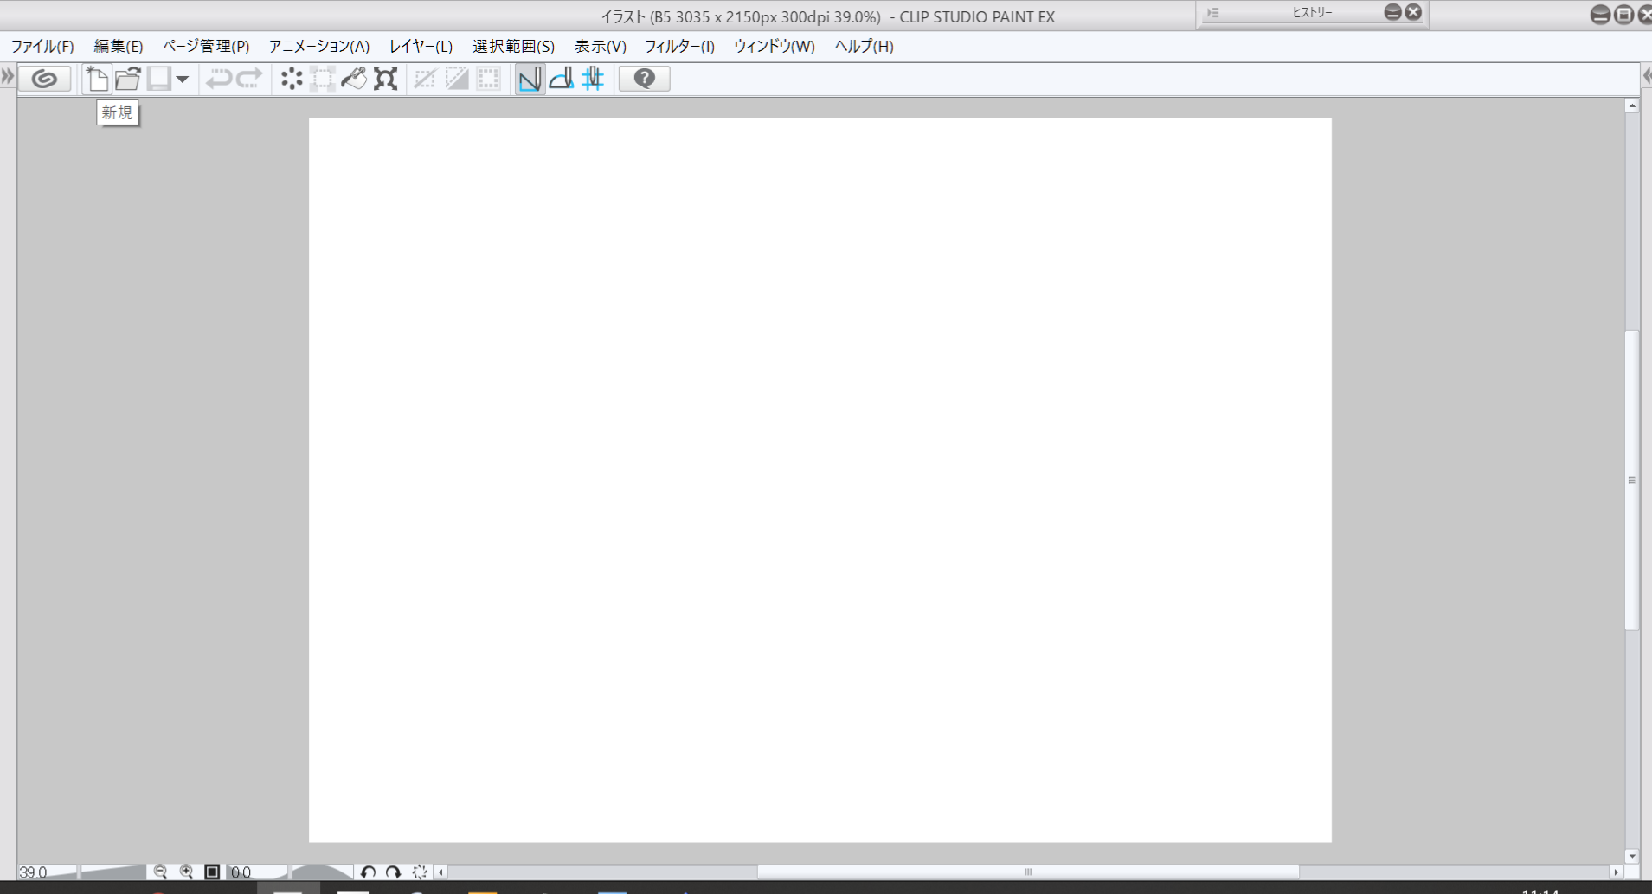Open the History panel menu icon
The width and height of the screenshot is (1652, 894).
[x=1213, y=13]
